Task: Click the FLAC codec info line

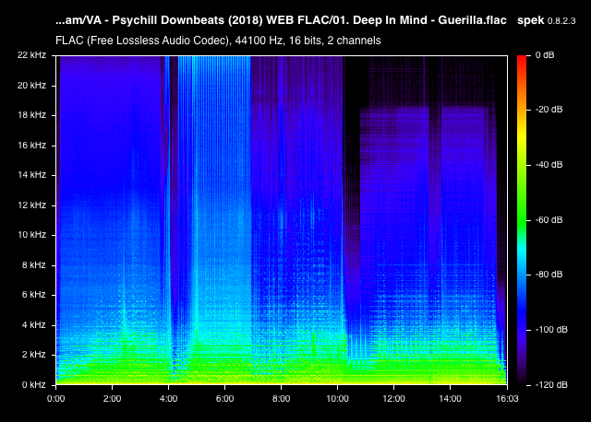Action: pyautogui.click(x=218, y=41)
